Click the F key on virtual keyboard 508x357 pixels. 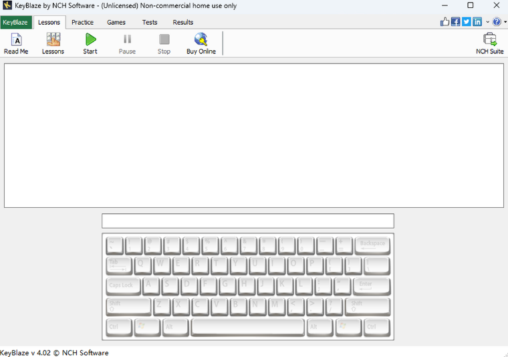click(209, 286)
